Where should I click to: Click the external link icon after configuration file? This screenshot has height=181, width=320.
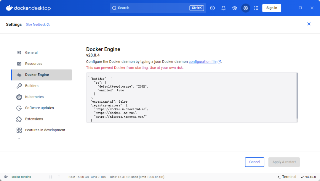pyautogui.click(x=219, y=62)
